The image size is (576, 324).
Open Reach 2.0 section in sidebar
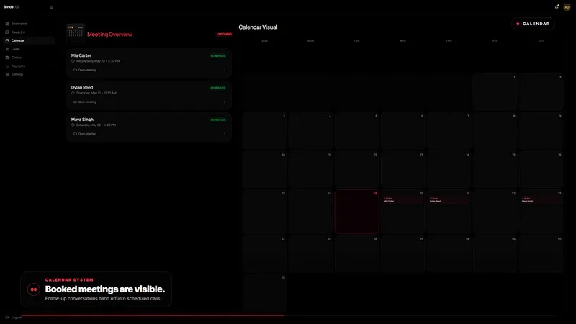[x=29, y=32]
